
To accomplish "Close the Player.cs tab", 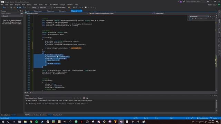I will point(81,11).
